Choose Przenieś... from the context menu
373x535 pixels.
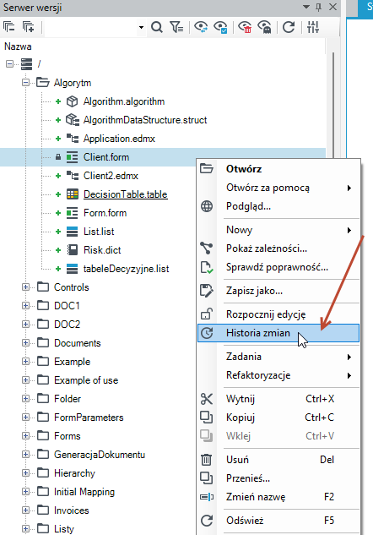(278, 478)
